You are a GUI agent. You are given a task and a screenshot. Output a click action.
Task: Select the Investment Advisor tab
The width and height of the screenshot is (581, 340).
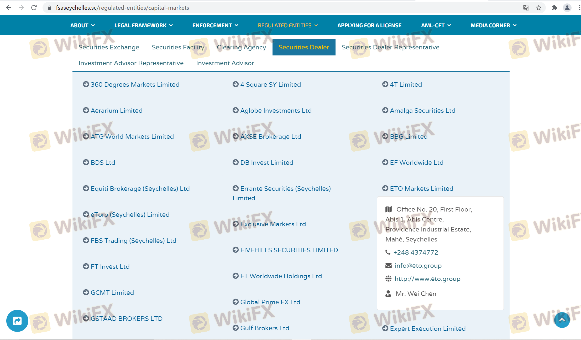click(x=225, y=63)
